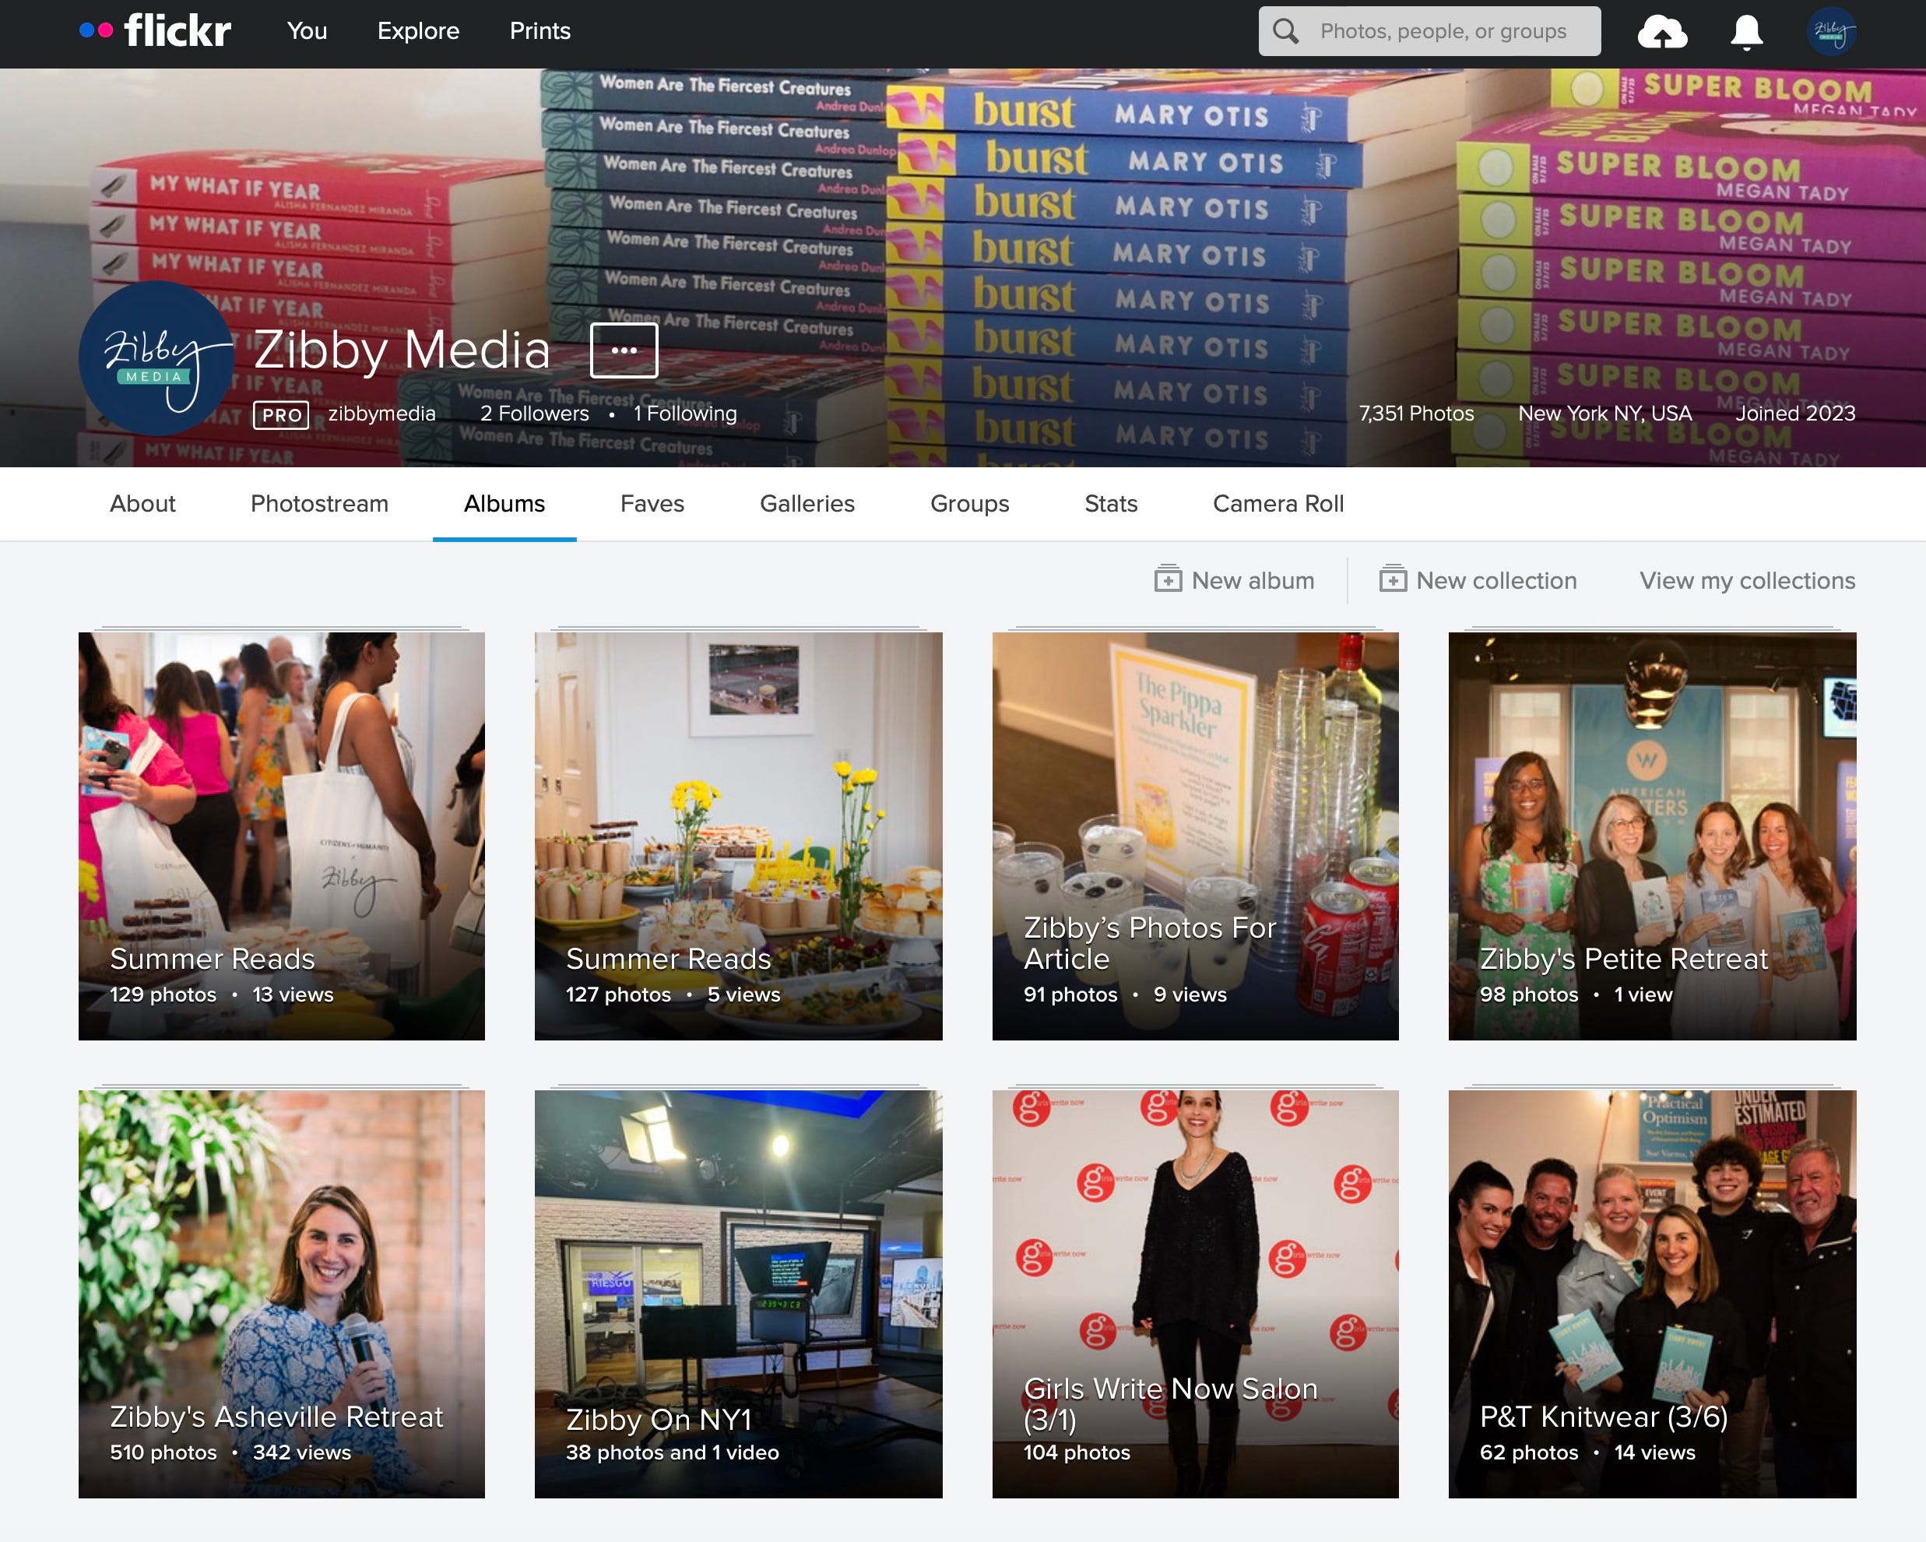Click the Joined 2023 text
Image resolution: width=1926 pixels, height=1542 pixels.
(x=1794, y=413)
